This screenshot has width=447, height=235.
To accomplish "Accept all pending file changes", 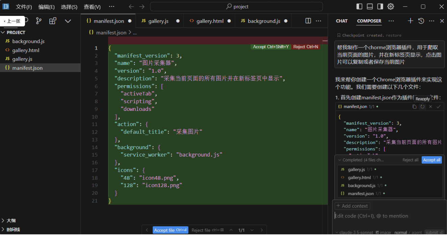I will click(431, 160).
